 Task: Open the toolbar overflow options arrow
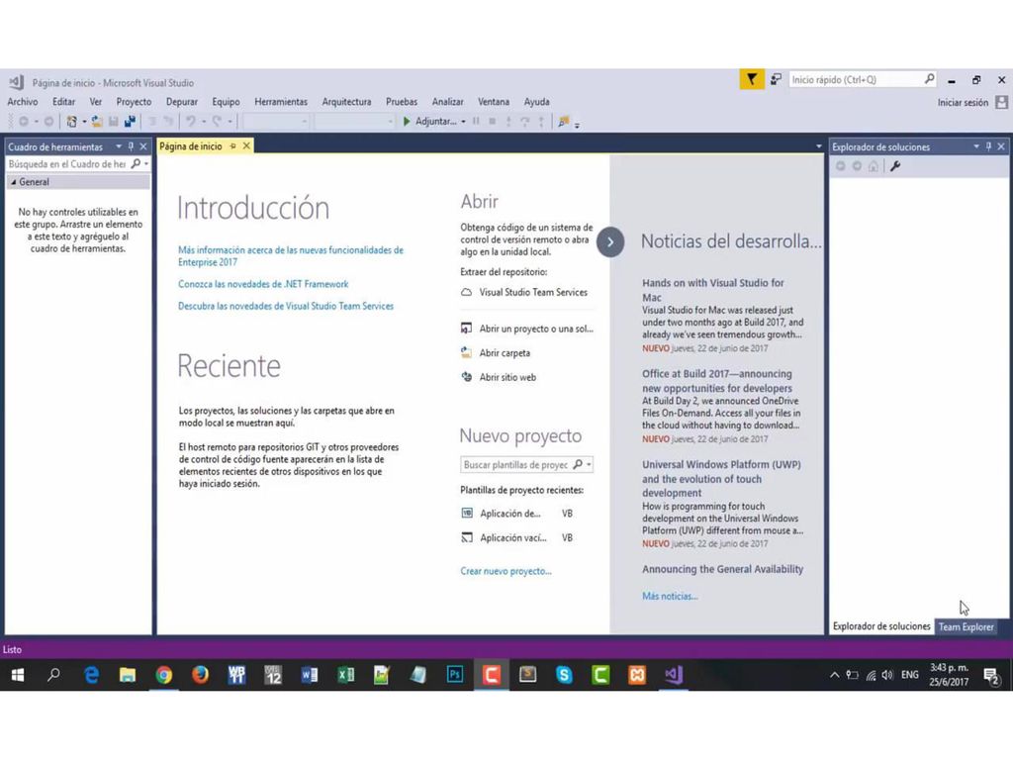point(577,124)
